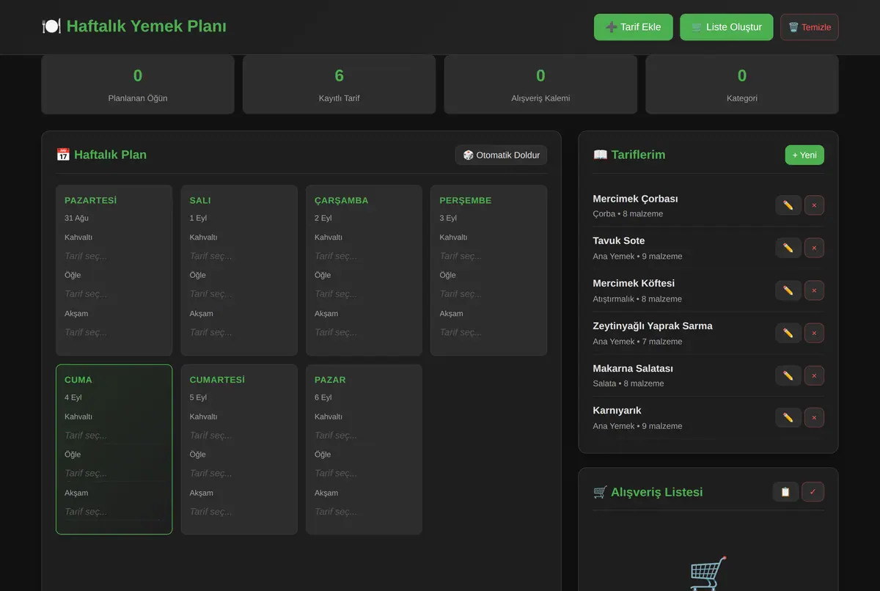Edit the Mercimek Köftesi recipe
Image resolution: width=880 pixels, height=591 pixels.
pos(788,290)
